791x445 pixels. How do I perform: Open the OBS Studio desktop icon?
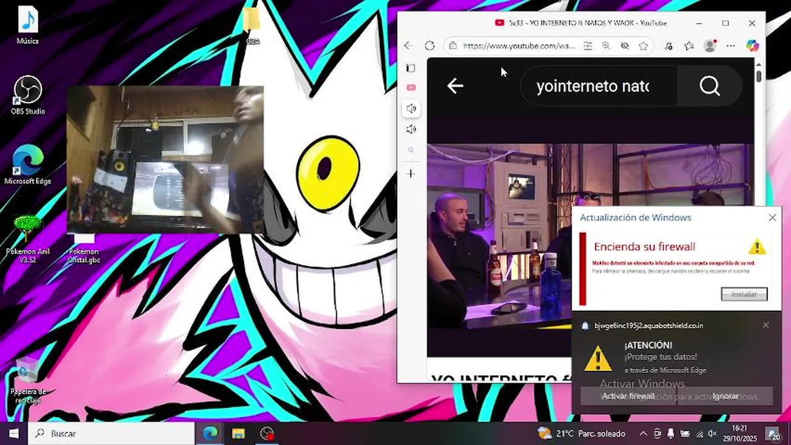click(x=27, y=95)
